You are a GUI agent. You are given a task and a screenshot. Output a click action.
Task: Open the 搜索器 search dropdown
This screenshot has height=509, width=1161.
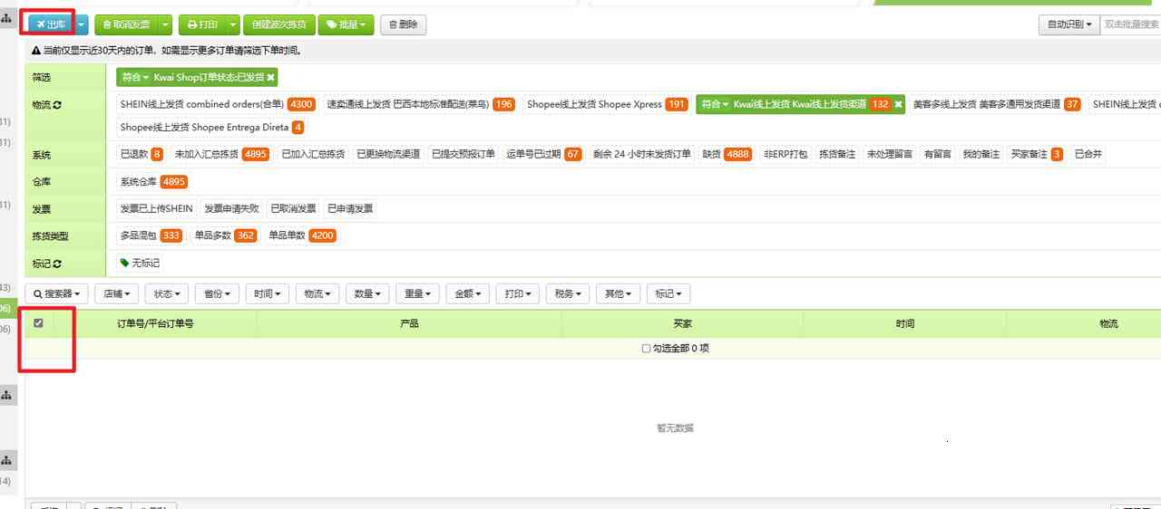(58, 294)
